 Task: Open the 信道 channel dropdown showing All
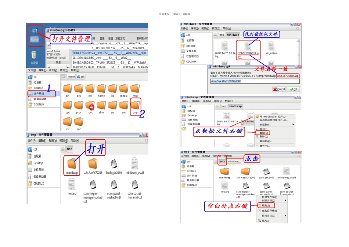(58, 67)
